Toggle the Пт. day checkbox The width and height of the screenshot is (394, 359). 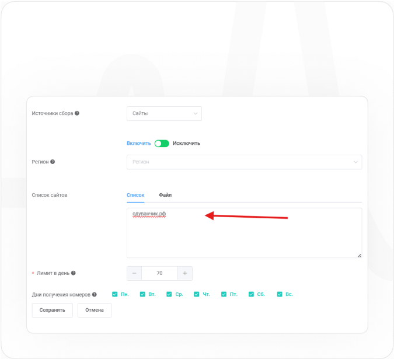[x=224, y=294]
